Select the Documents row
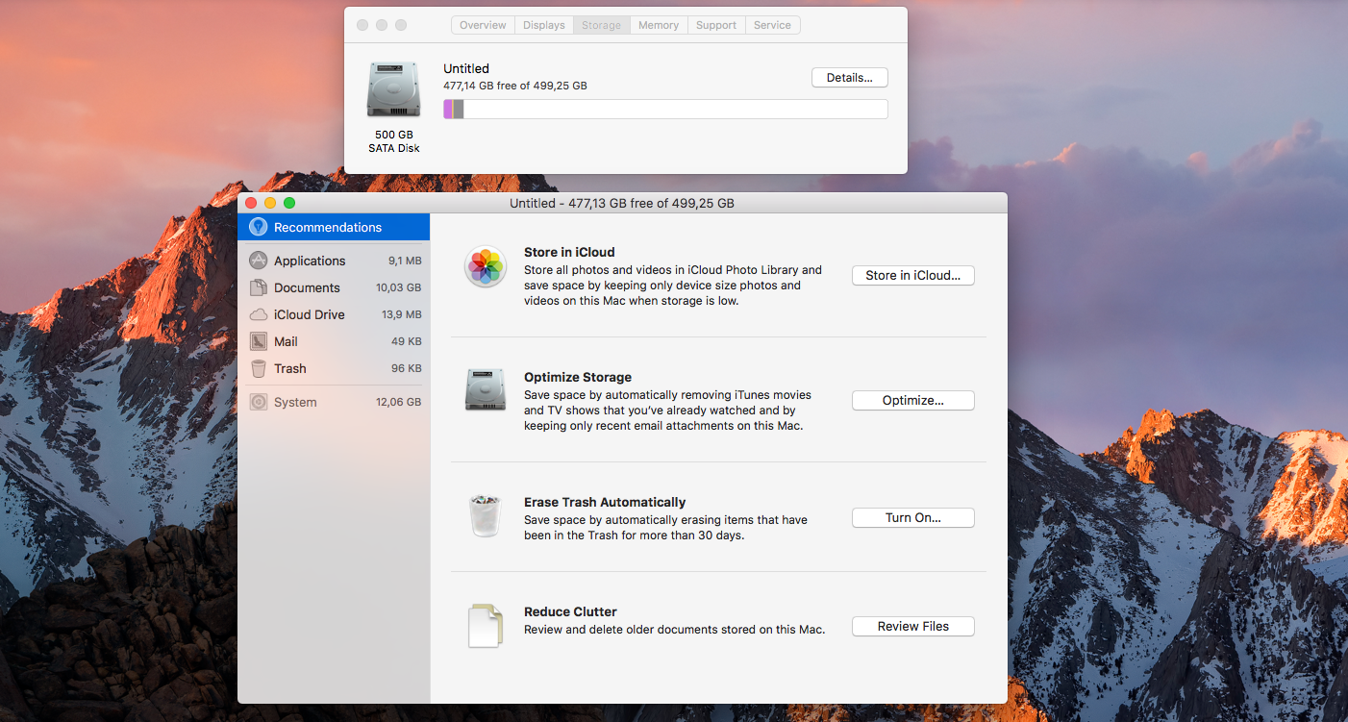1348x722 pixels. [334, 287]
